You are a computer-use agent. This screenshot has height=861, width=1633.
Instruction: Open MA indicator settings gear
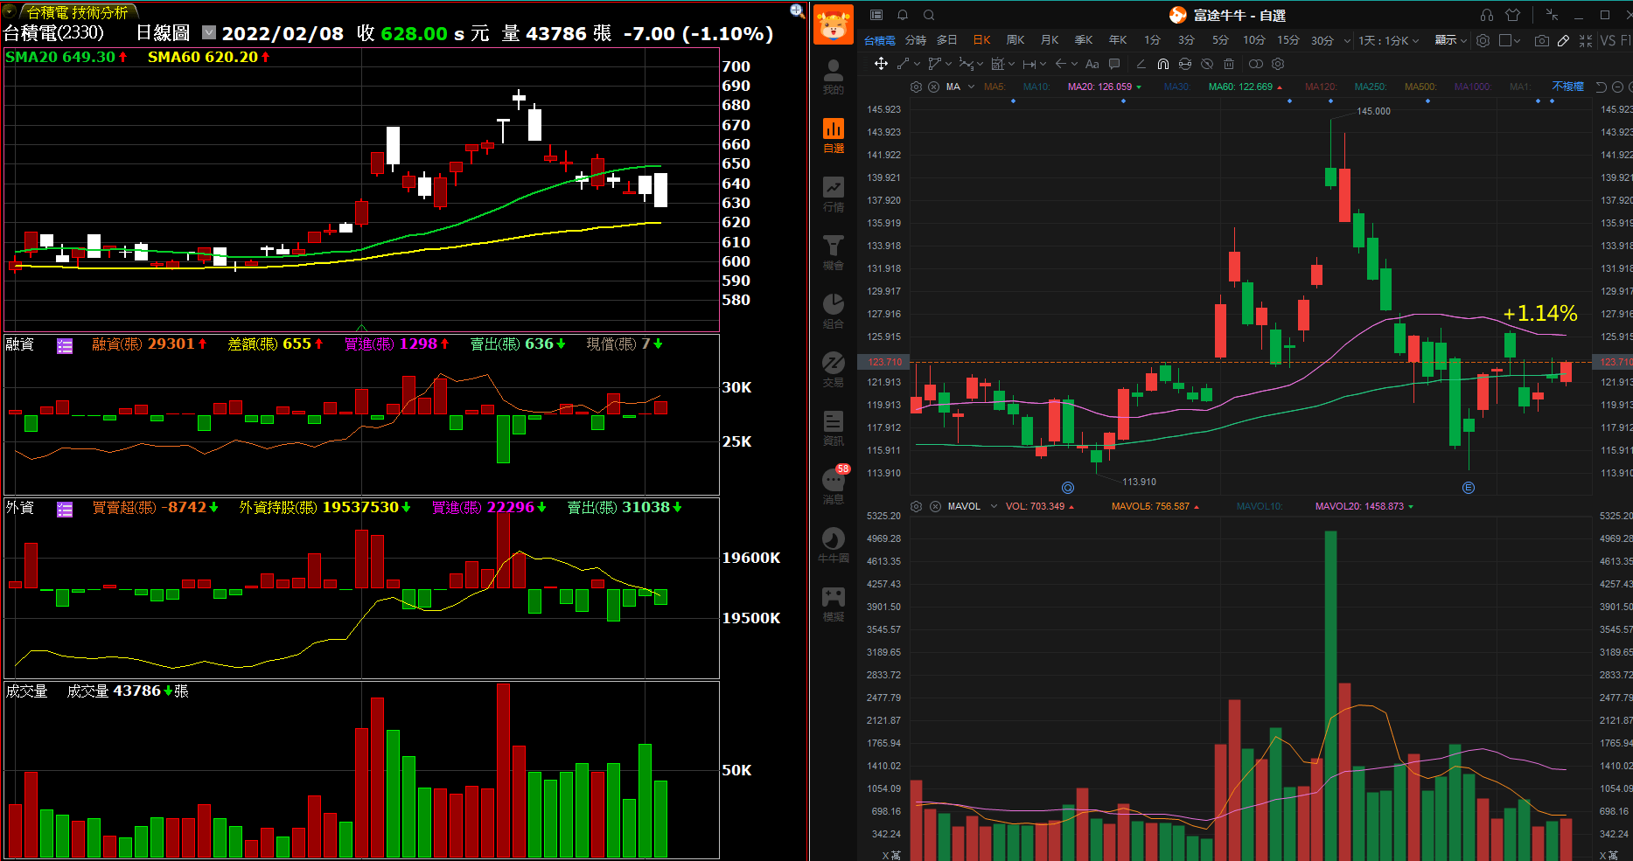tap(916, 87)
